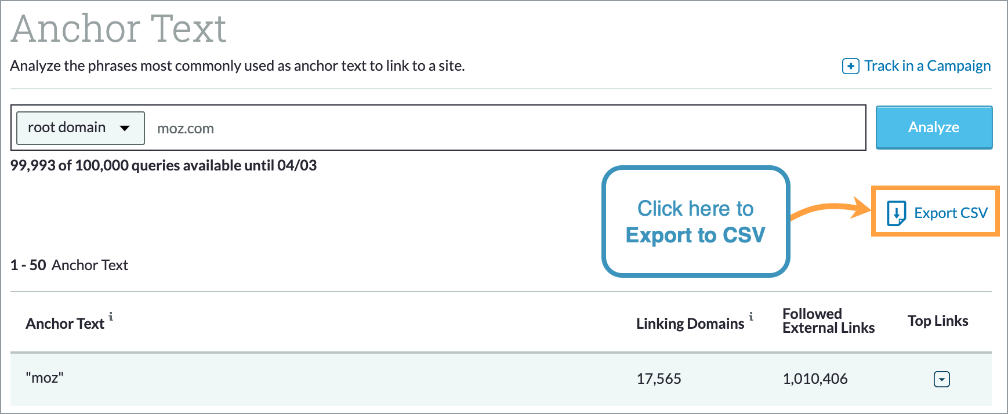The width and height of the screenshot is (1008, 414).
Task: Click the Top Links column header
Action: click(x=938, y=321)
